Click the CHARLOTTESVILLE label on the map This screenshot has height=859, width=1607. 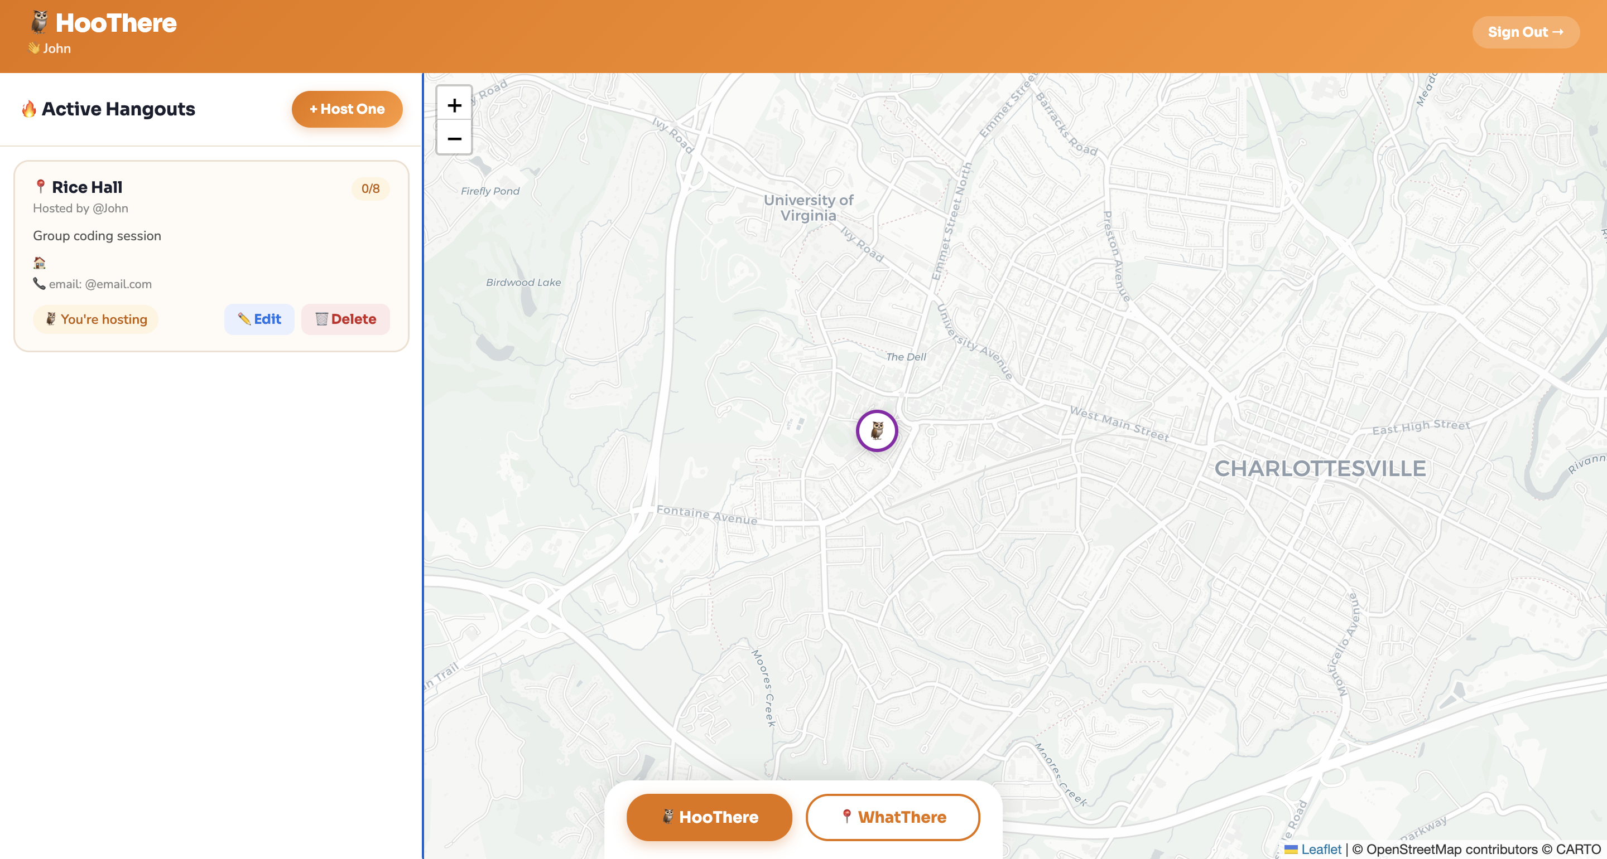point(1320,468)
